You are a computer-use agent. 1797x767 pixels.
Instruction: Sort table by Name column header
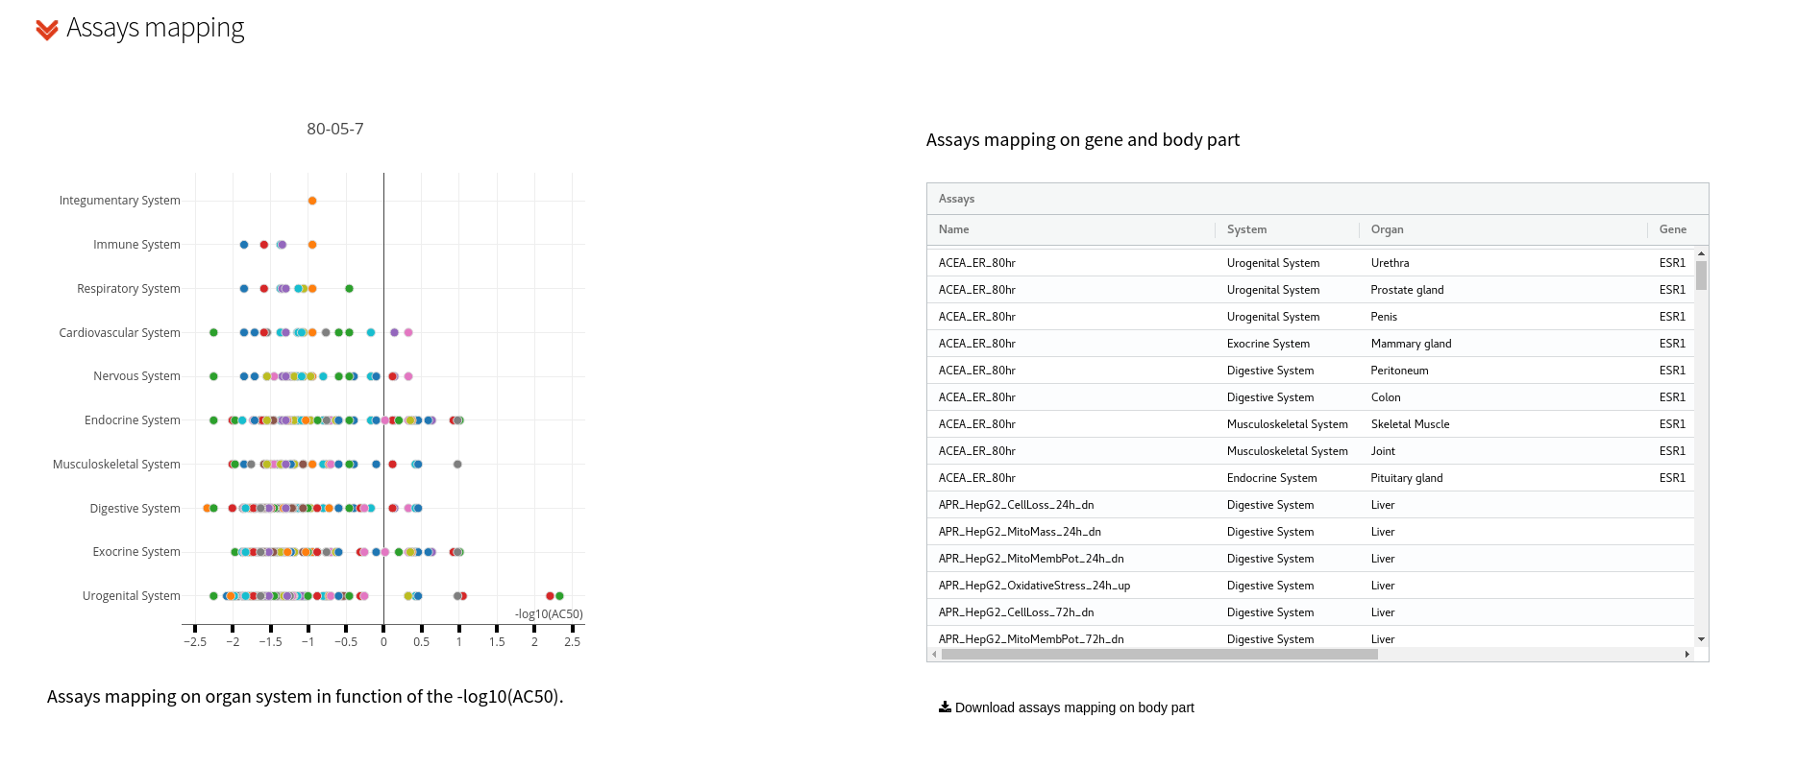click(x=953, y=229)
